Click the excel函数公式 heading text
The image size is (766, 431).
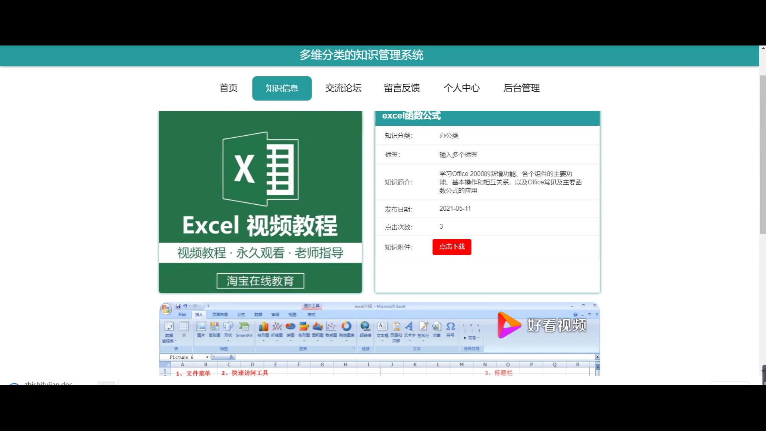(411, 116)
